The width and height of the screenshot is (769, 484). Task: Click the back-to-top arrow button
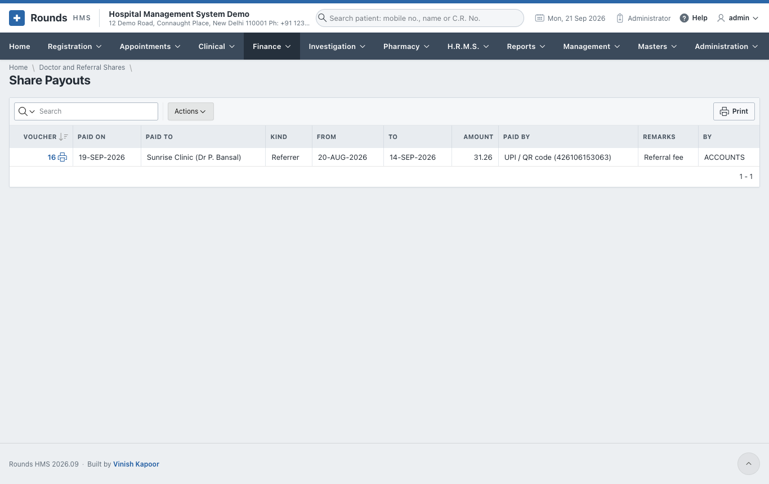749,464
